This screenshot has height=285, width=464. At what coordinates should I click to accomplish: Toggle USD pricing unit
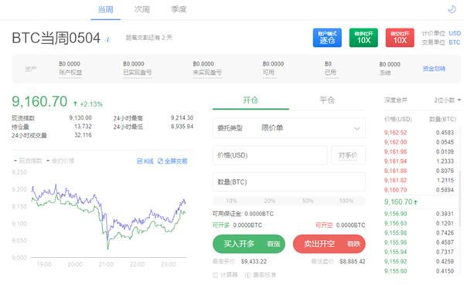click(x=455, y=33)
